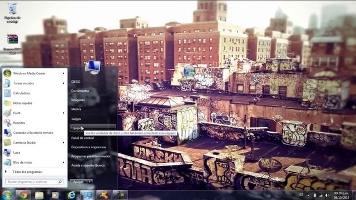
Task: Open Notas rápidas sticky notes
Action: pos(34,103)
